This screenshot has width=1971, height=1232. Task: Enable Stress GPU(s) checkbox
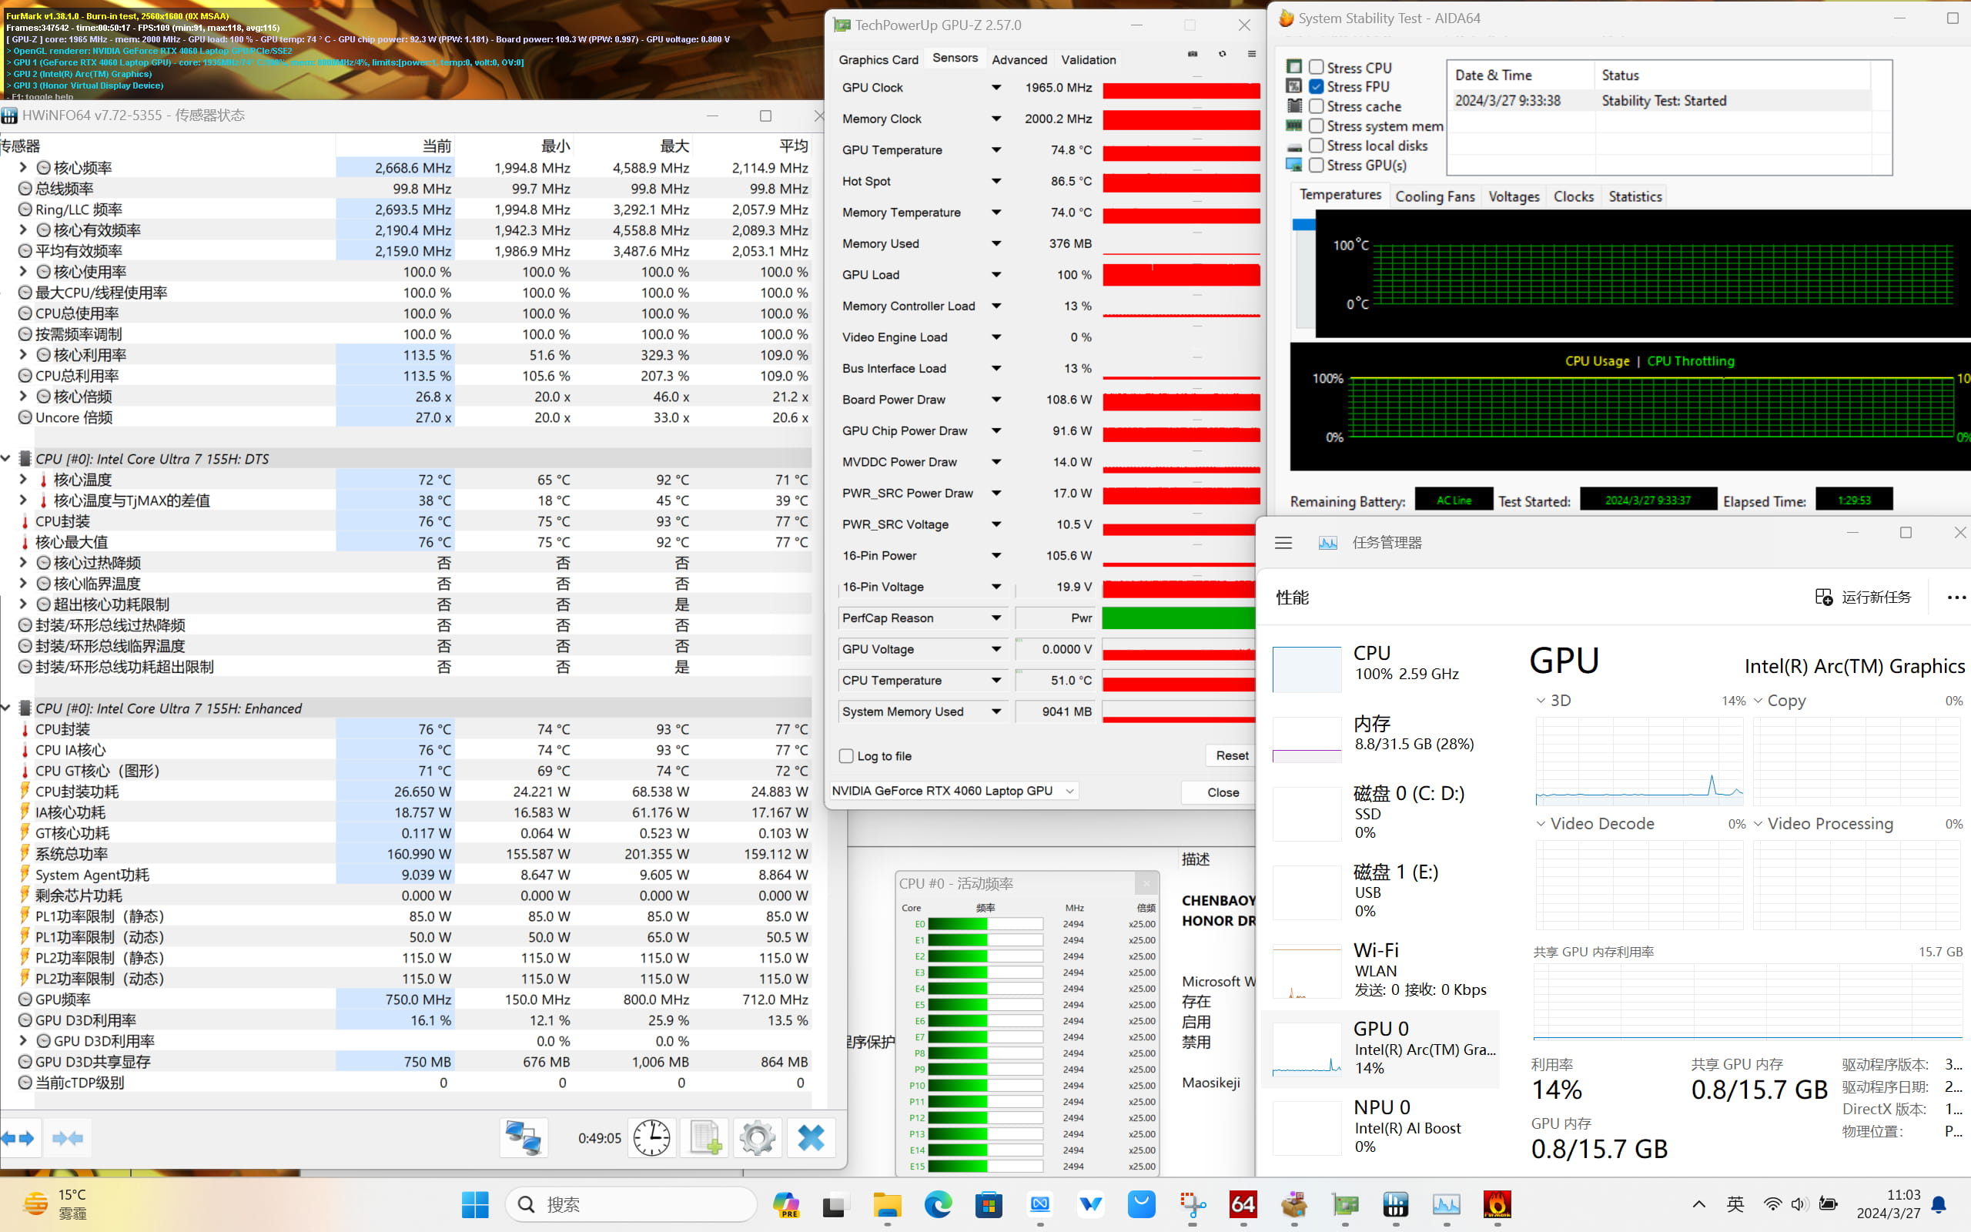1316,165
